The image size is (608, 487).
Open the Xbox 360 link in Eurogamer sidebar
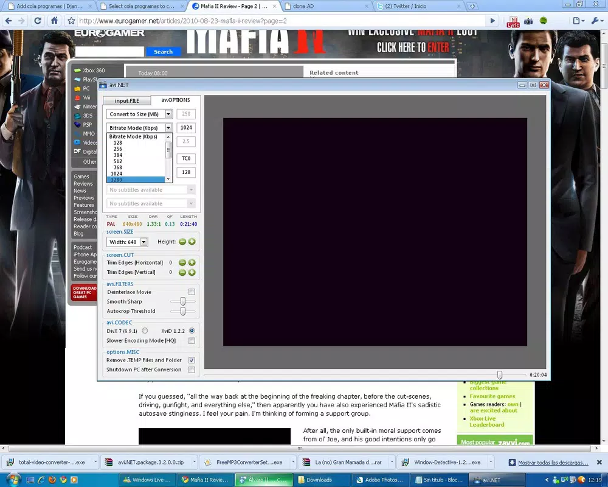94,70
